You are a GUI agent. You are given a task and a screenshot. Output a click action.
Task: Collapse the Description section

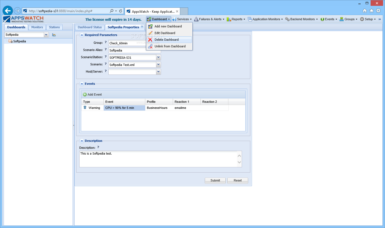tap(82, 141)
